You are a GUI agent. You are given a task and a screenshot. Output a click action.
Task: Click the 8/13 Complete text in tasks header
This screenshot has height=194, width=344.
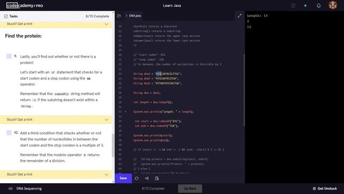[x=97, y=16]
